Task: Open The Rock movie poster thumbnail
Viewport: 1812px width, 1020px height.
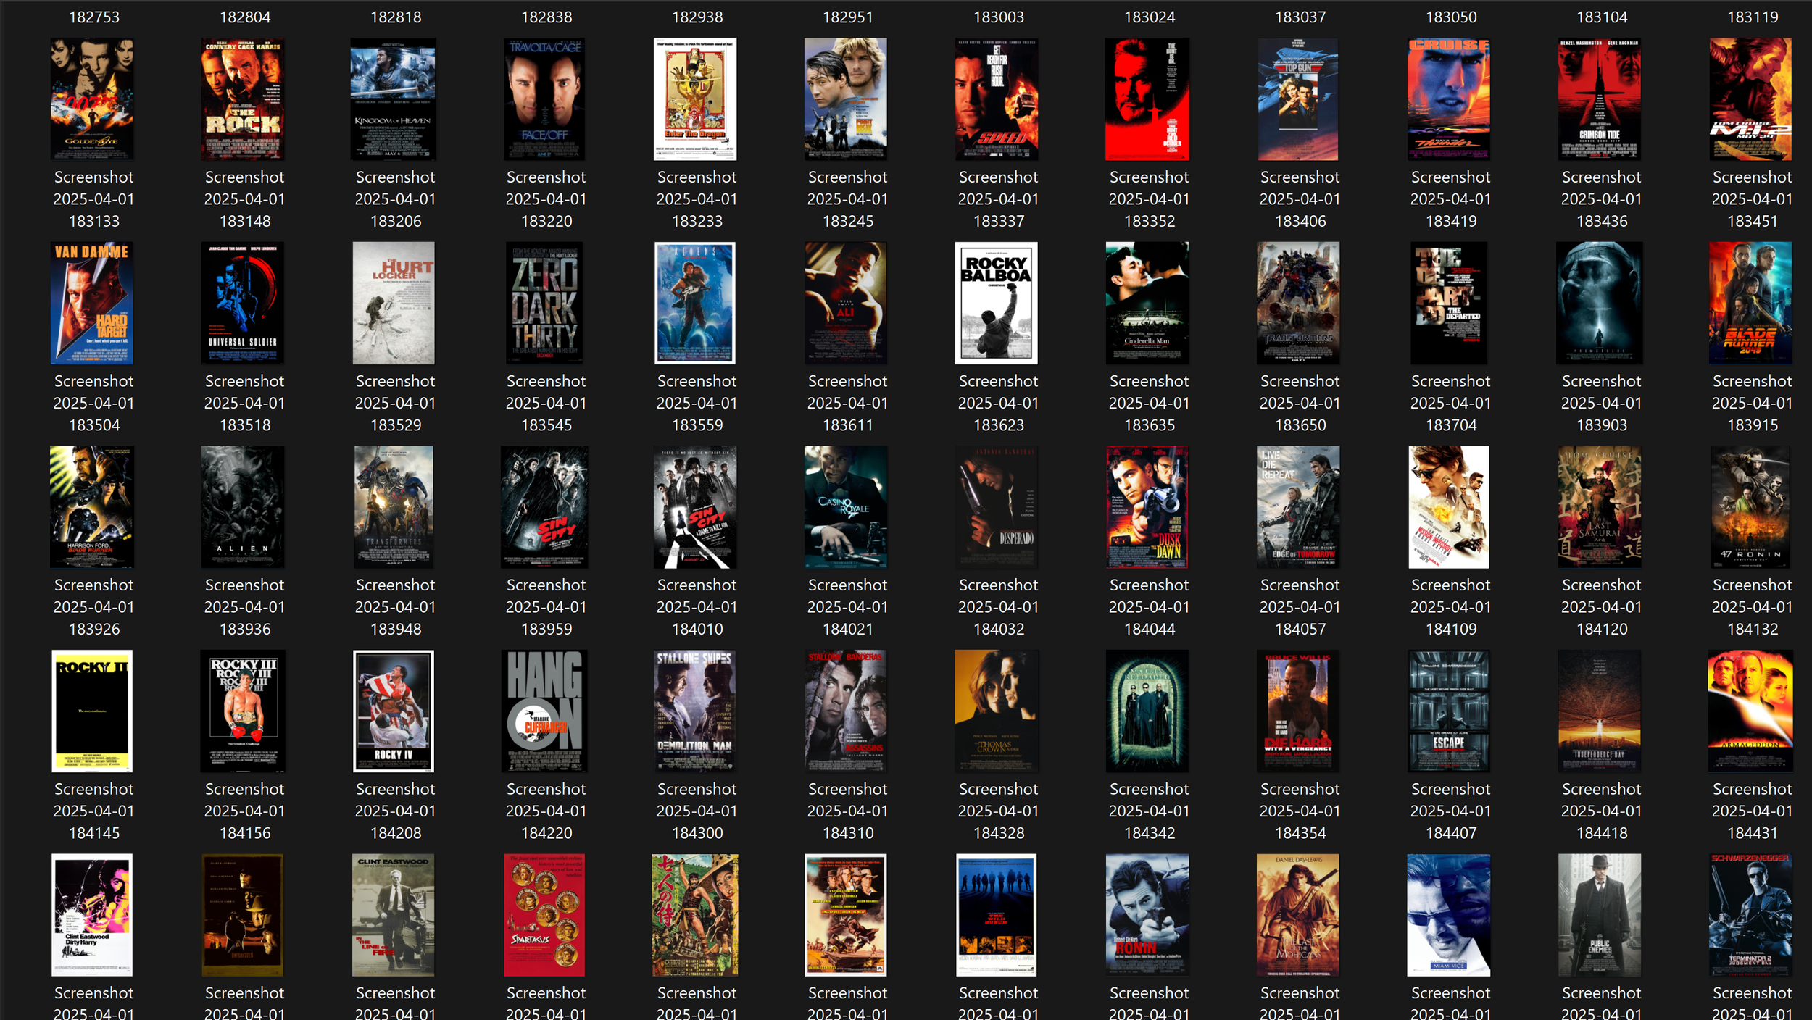Action: (243, 99)
